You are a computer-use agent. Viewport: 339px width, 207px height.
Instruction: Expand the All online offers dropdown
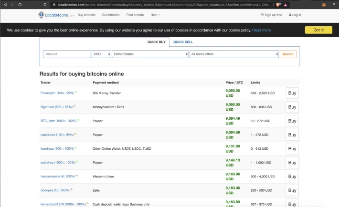click(234, 54)
